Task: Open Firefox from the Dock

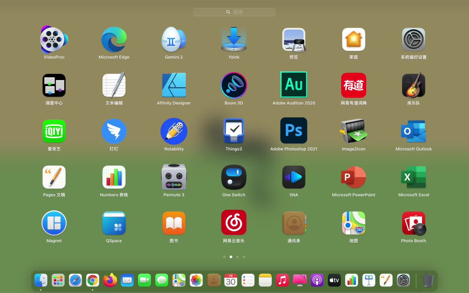Action: point(110,280)
